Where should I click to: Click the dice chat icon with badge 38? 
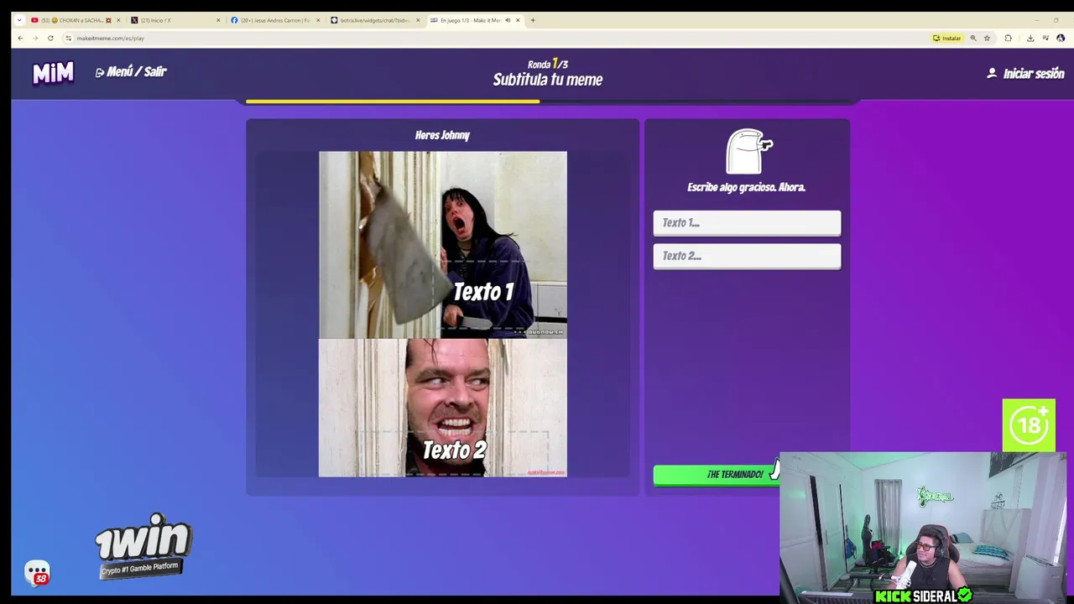(x=37, y=573)
